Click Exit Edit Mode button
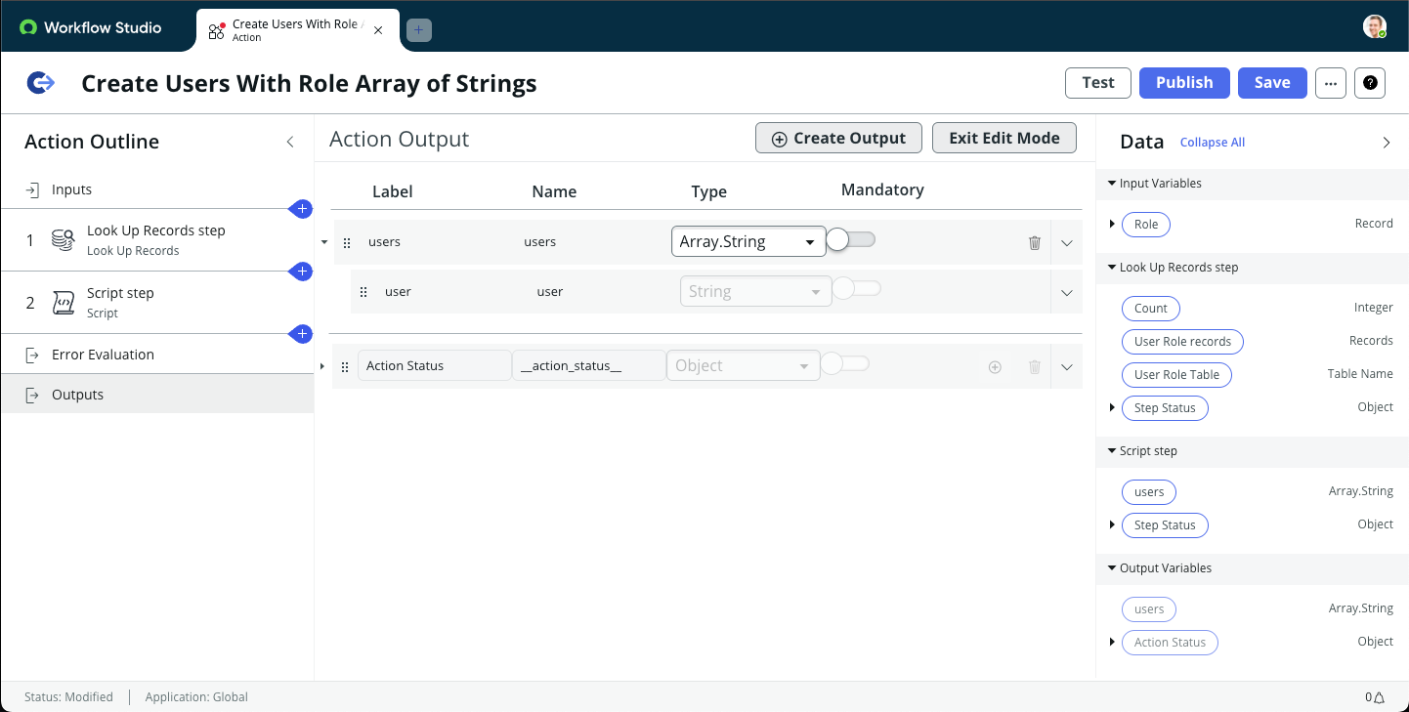1409x712 pixels. pyautogui.click(x=1004, y=139)
